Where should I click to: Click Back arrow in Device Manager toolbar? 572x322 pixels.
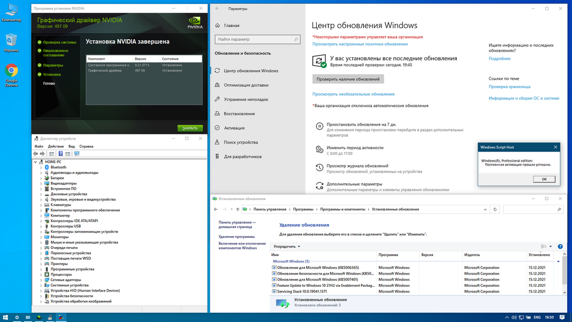click(36, 153)
